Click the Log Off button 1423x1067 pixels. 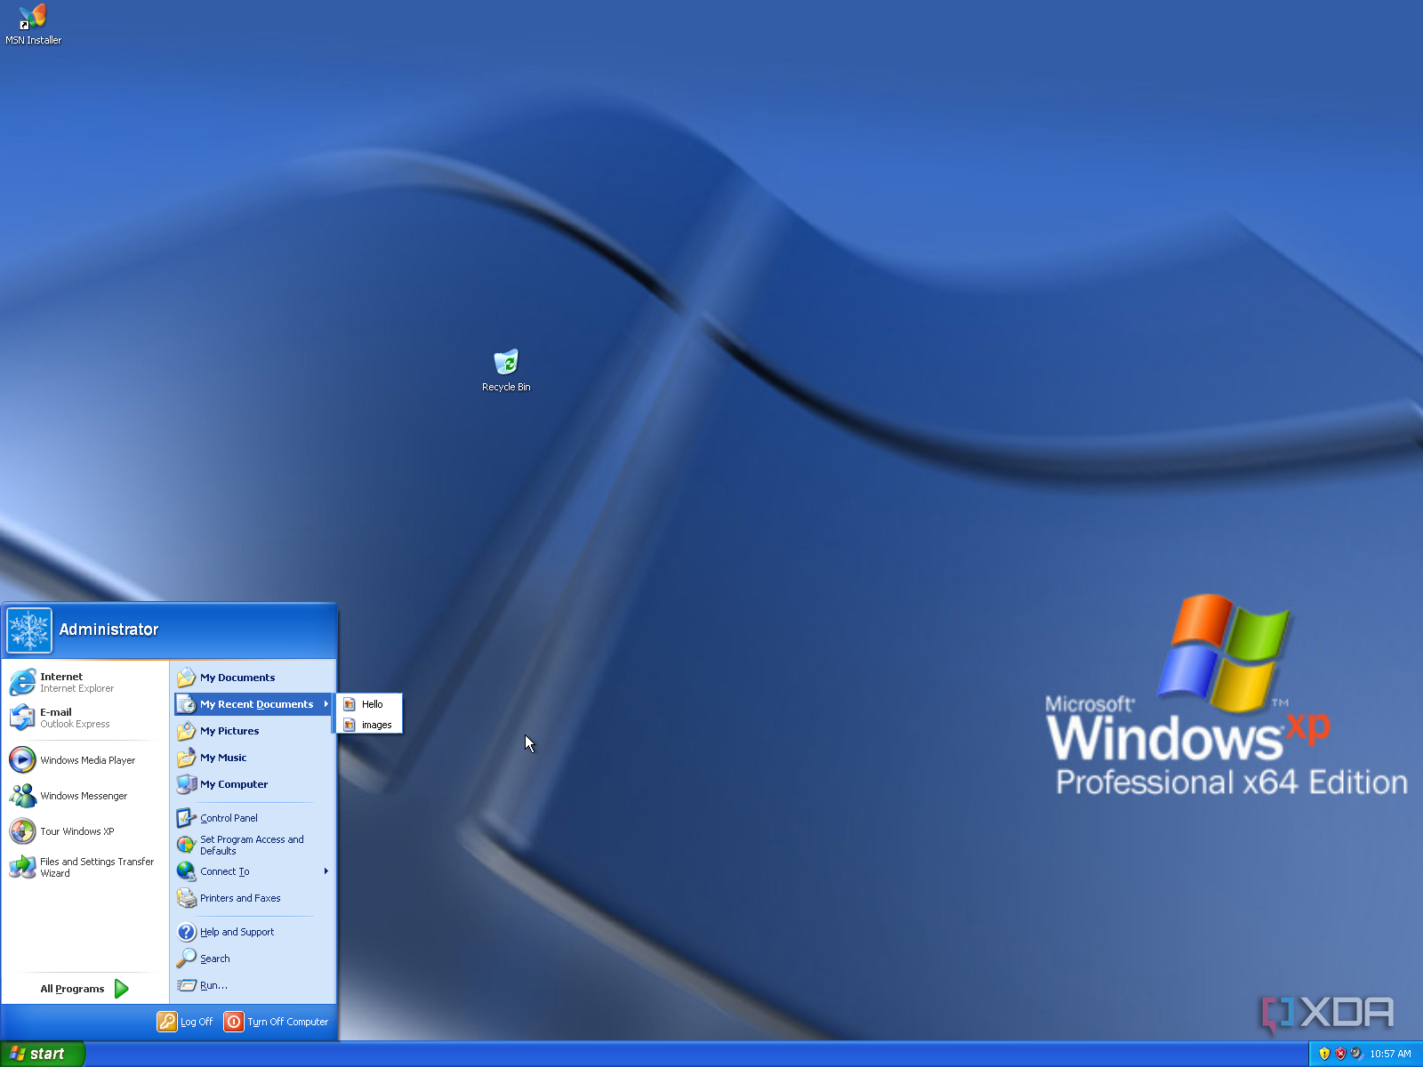pyautogui.click(x=186, y=1022)
